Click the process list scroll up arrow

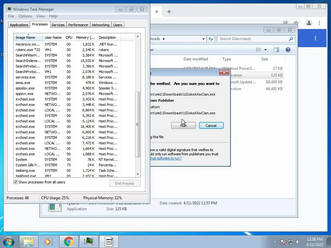pyautogui.click(x=138, y=36)
